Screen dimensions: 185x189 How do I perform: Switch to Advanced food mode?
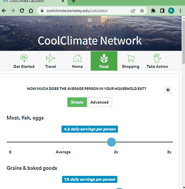[x=99, y=102]
